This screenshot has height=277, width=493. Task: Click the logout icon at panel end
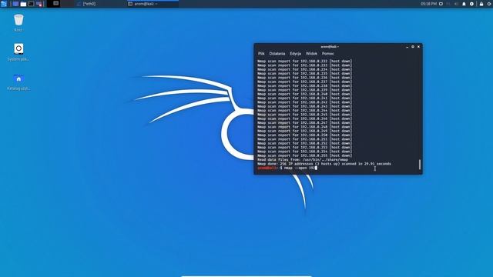[x=490, y=4]
